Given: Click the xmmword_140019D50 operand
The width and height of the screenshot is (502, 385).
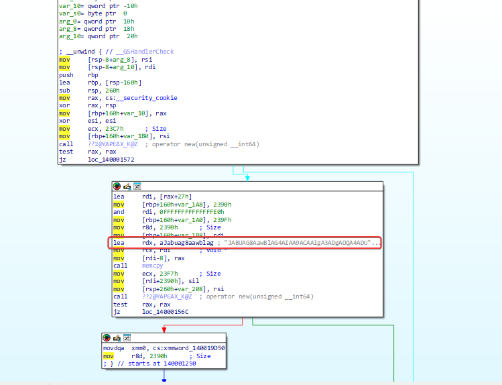Looking at the screenshot, I should pyautogui.click(x=188, y=348).
